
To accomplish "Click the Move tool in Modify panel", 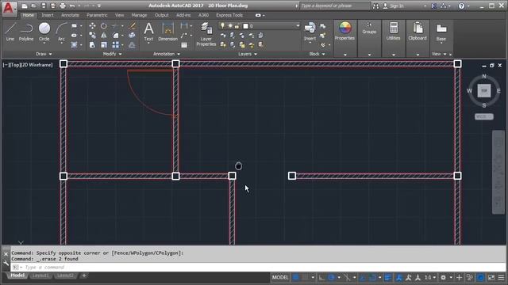I will [x=92, y=26].
